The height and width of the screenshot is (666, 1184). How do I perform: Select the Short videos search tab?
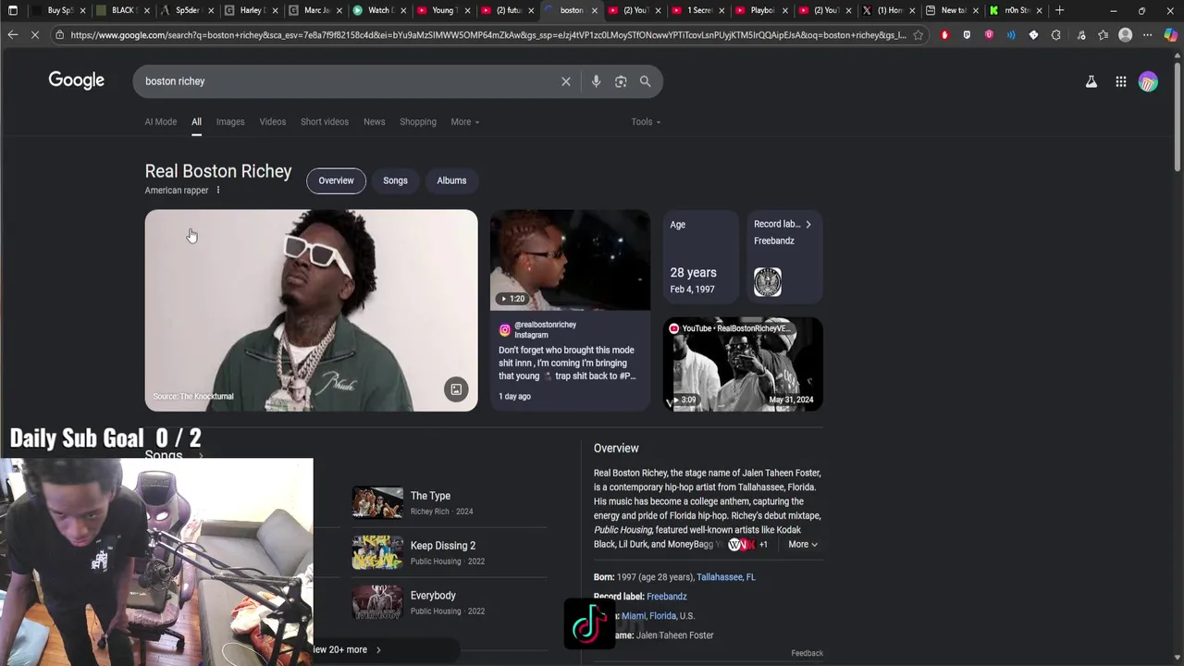coord(325,122)
